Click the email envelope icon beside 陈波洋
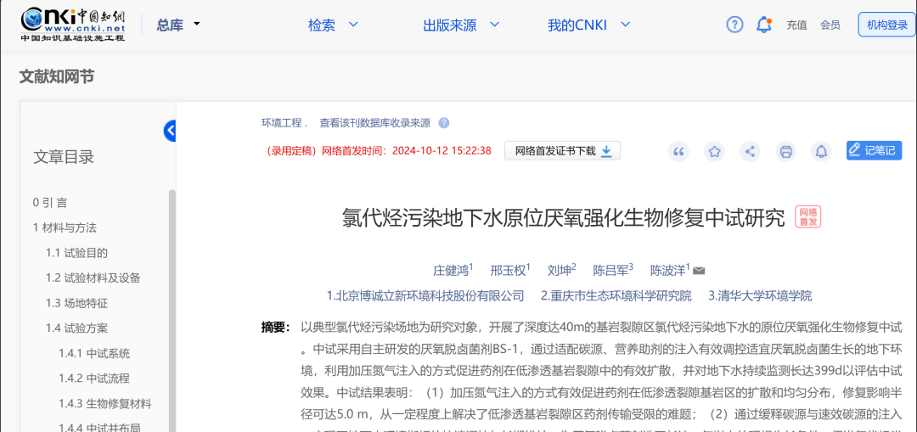 699,271
